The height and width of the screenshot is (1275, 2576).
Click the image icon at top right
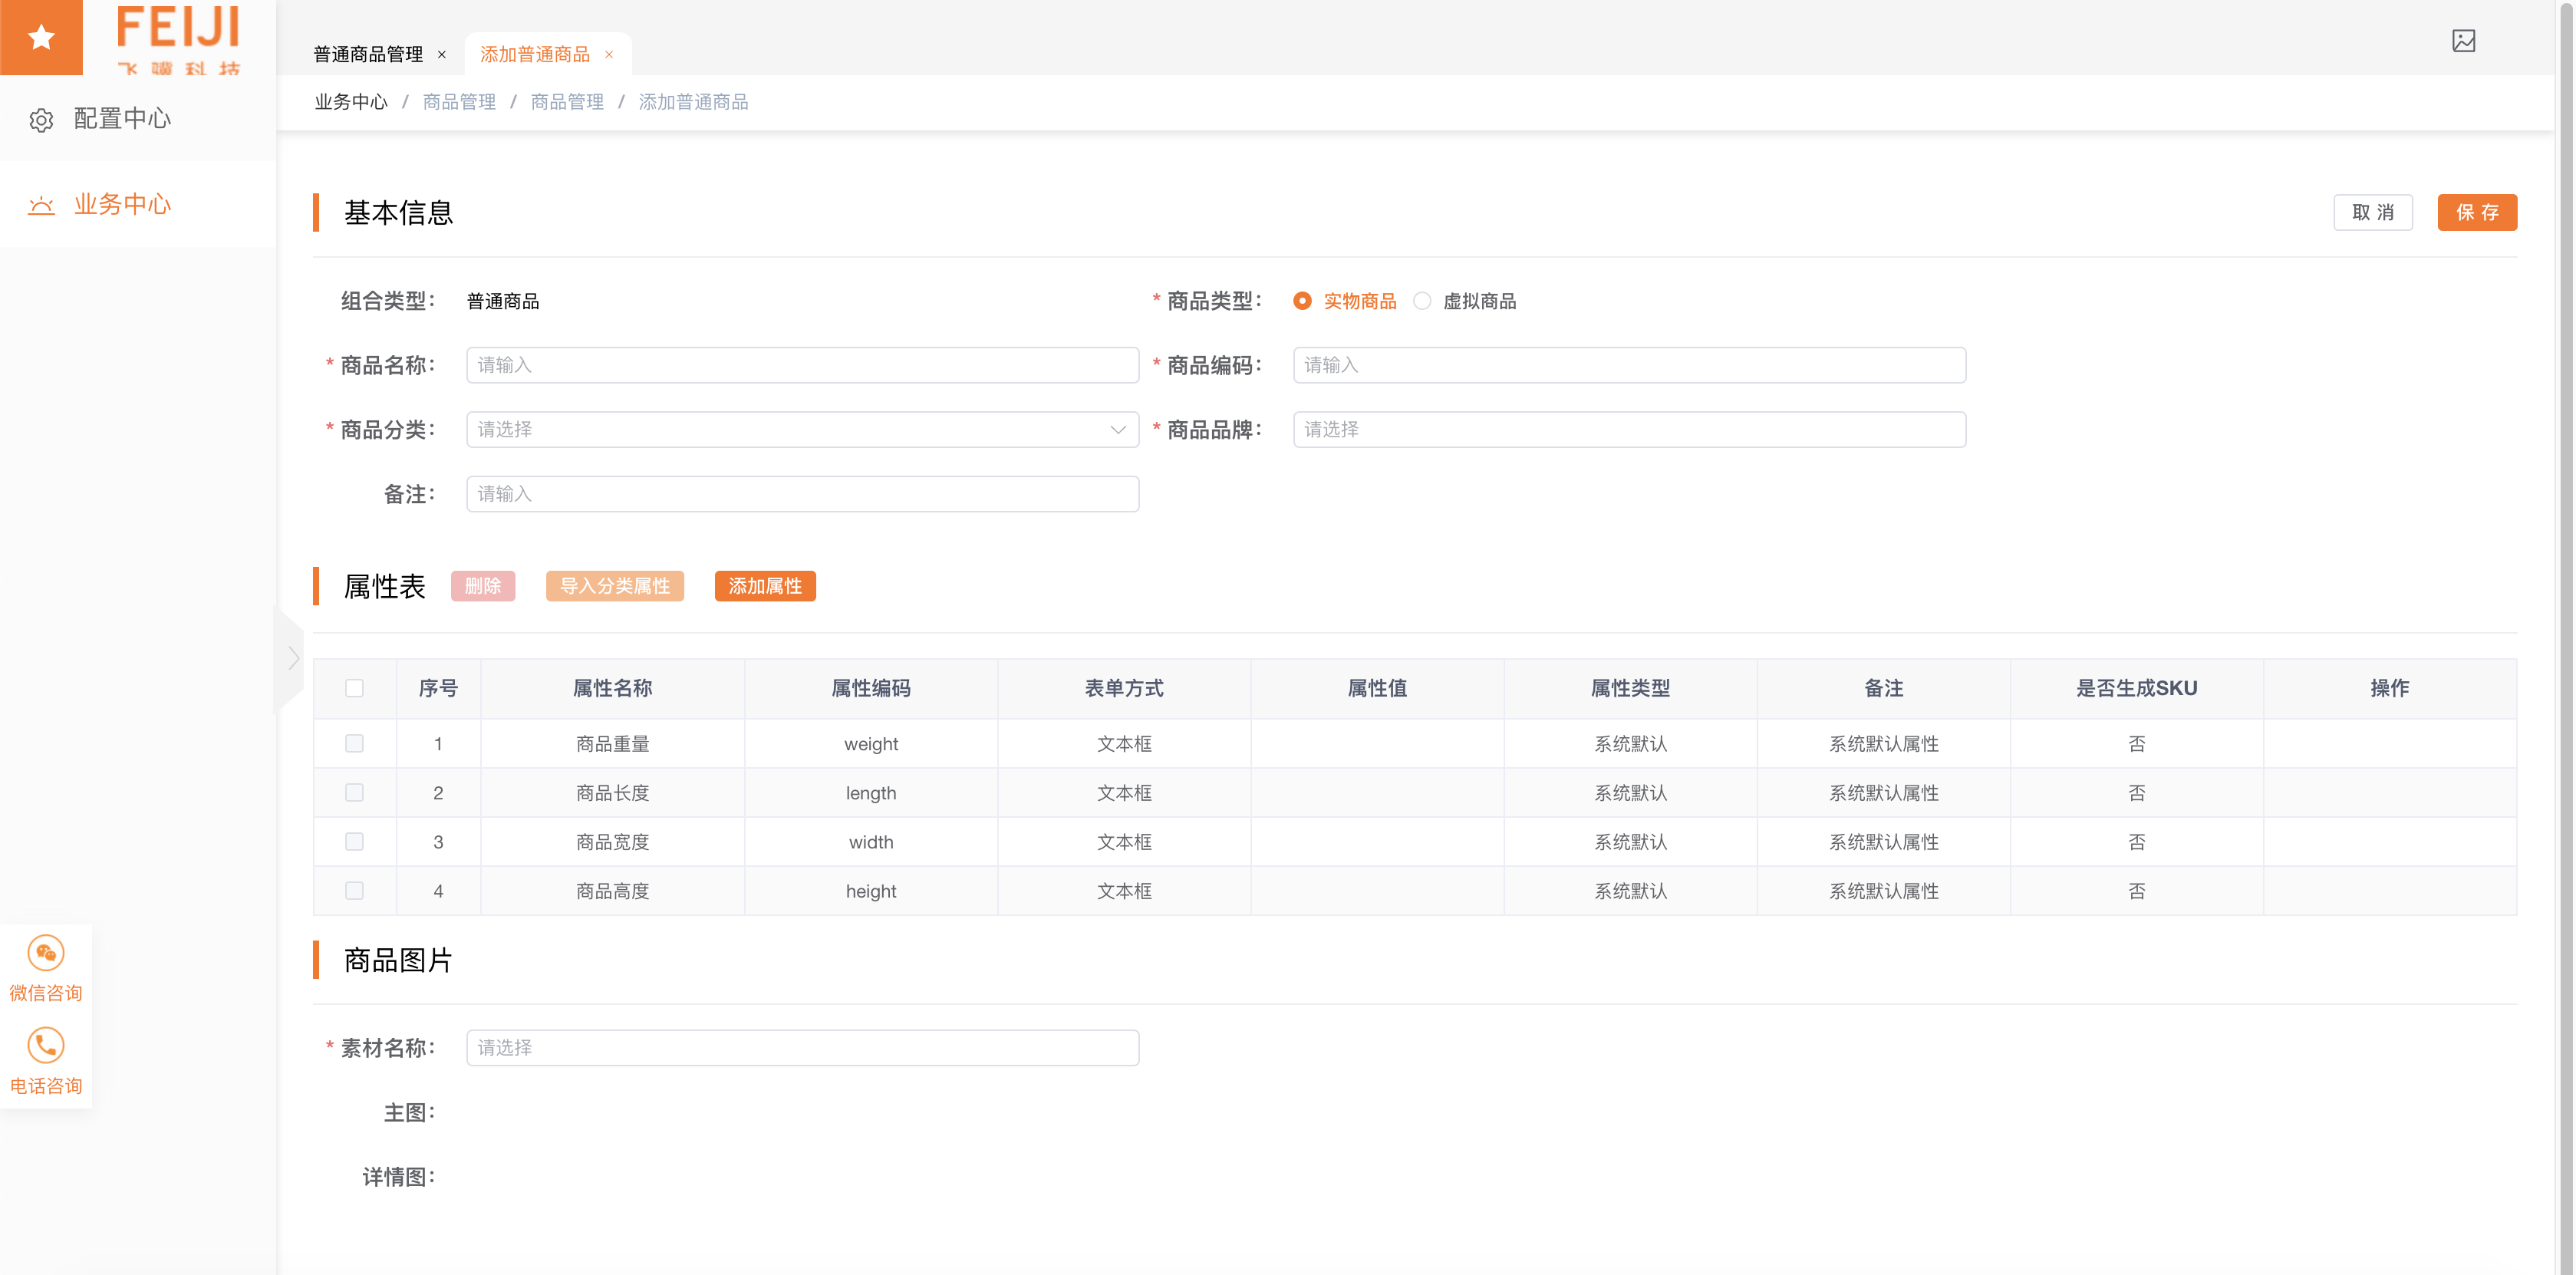pyautogui.click(x=2463, y=41)
